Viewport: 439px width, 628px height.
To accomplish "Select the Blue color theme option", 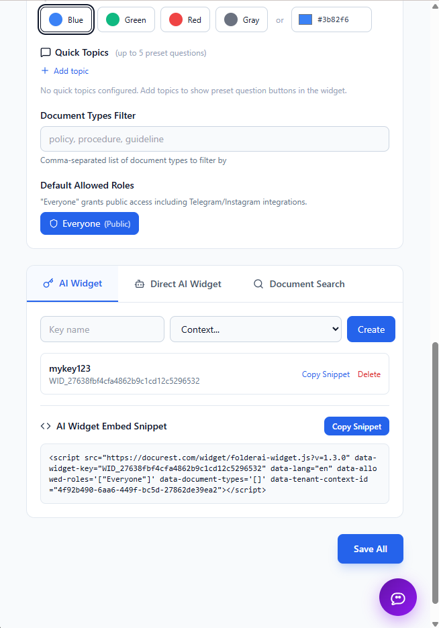I will tap(66, 20).
